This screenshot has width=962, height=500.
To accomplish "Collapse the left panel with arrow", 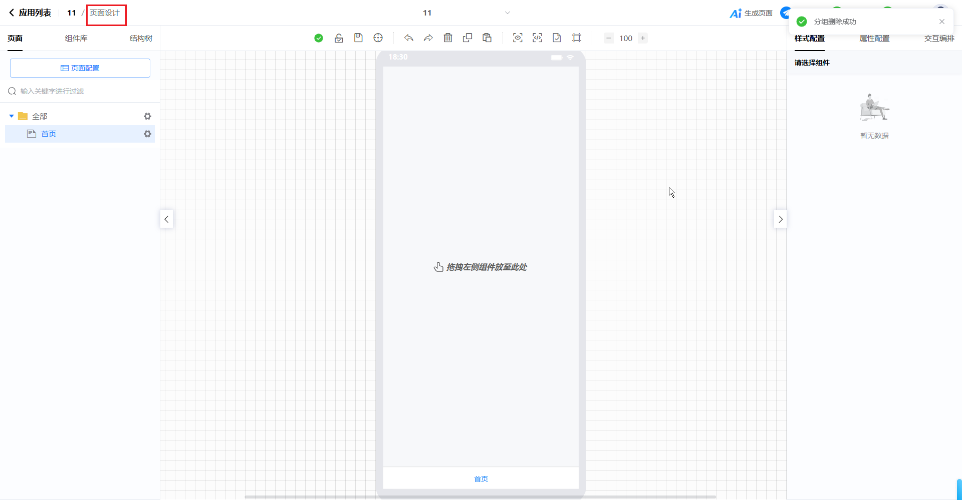I will (x=166, y=219).
